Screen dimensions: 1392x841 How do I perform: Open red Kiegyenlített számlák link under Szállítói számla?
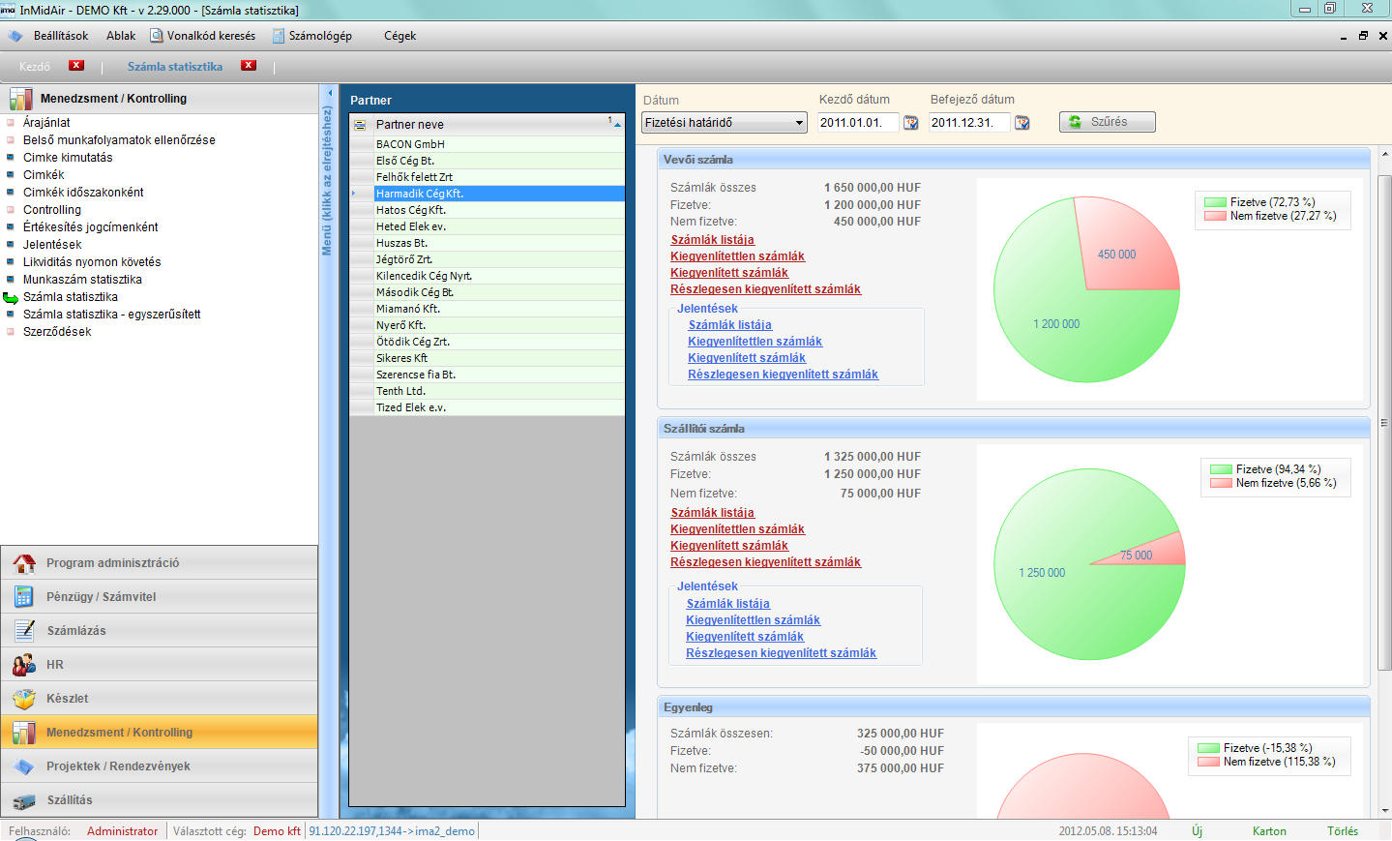(x=729, y=546)
